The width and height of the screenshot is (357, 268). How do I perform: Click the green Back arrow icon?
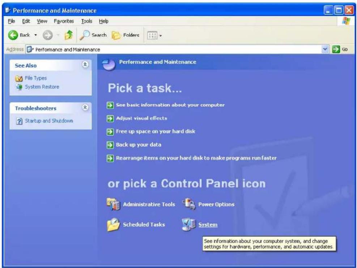[13, 35]
